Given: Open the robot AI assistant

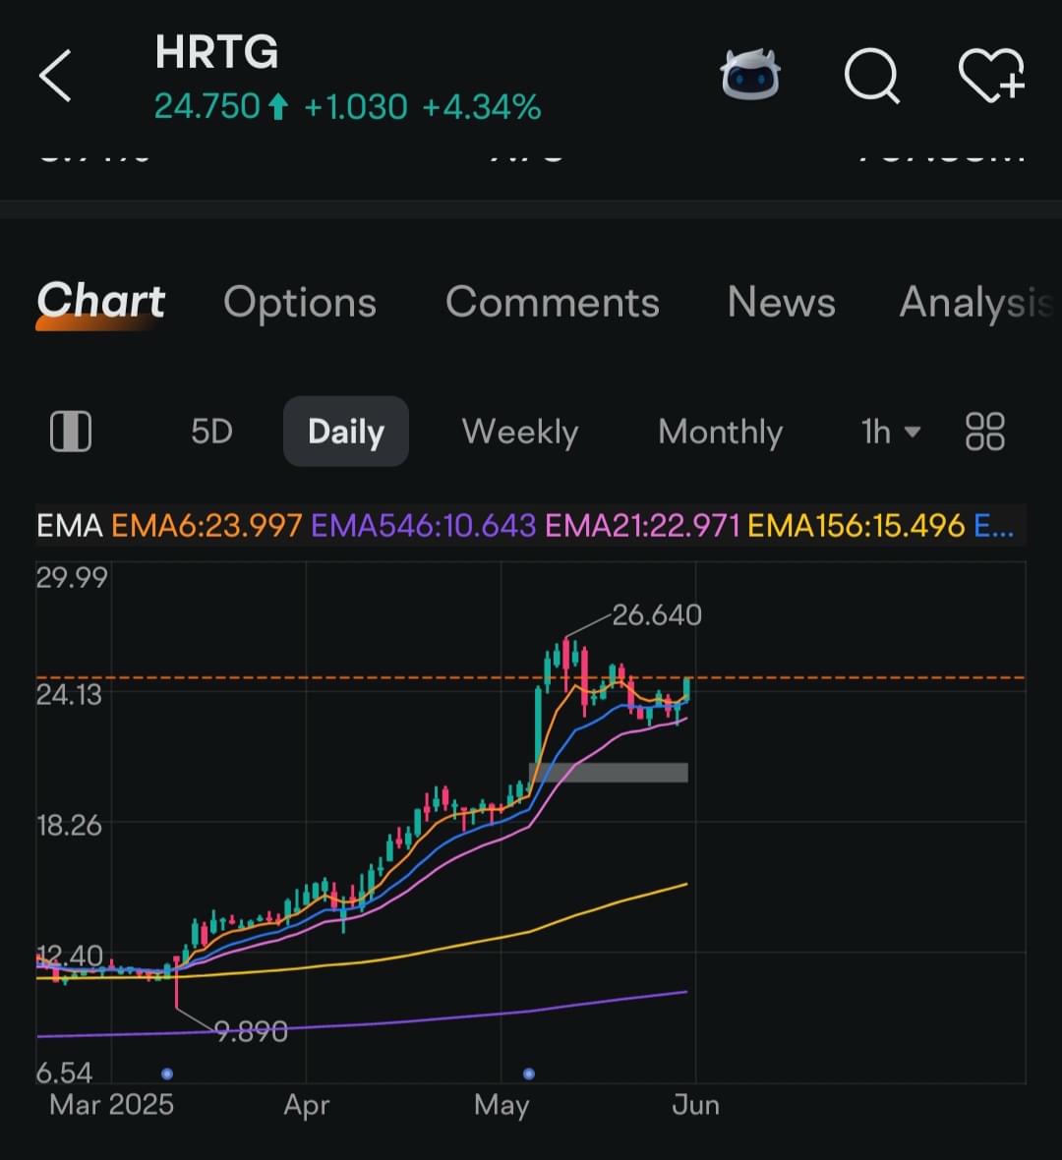Looking at the screenshot, I should (749, 75).
